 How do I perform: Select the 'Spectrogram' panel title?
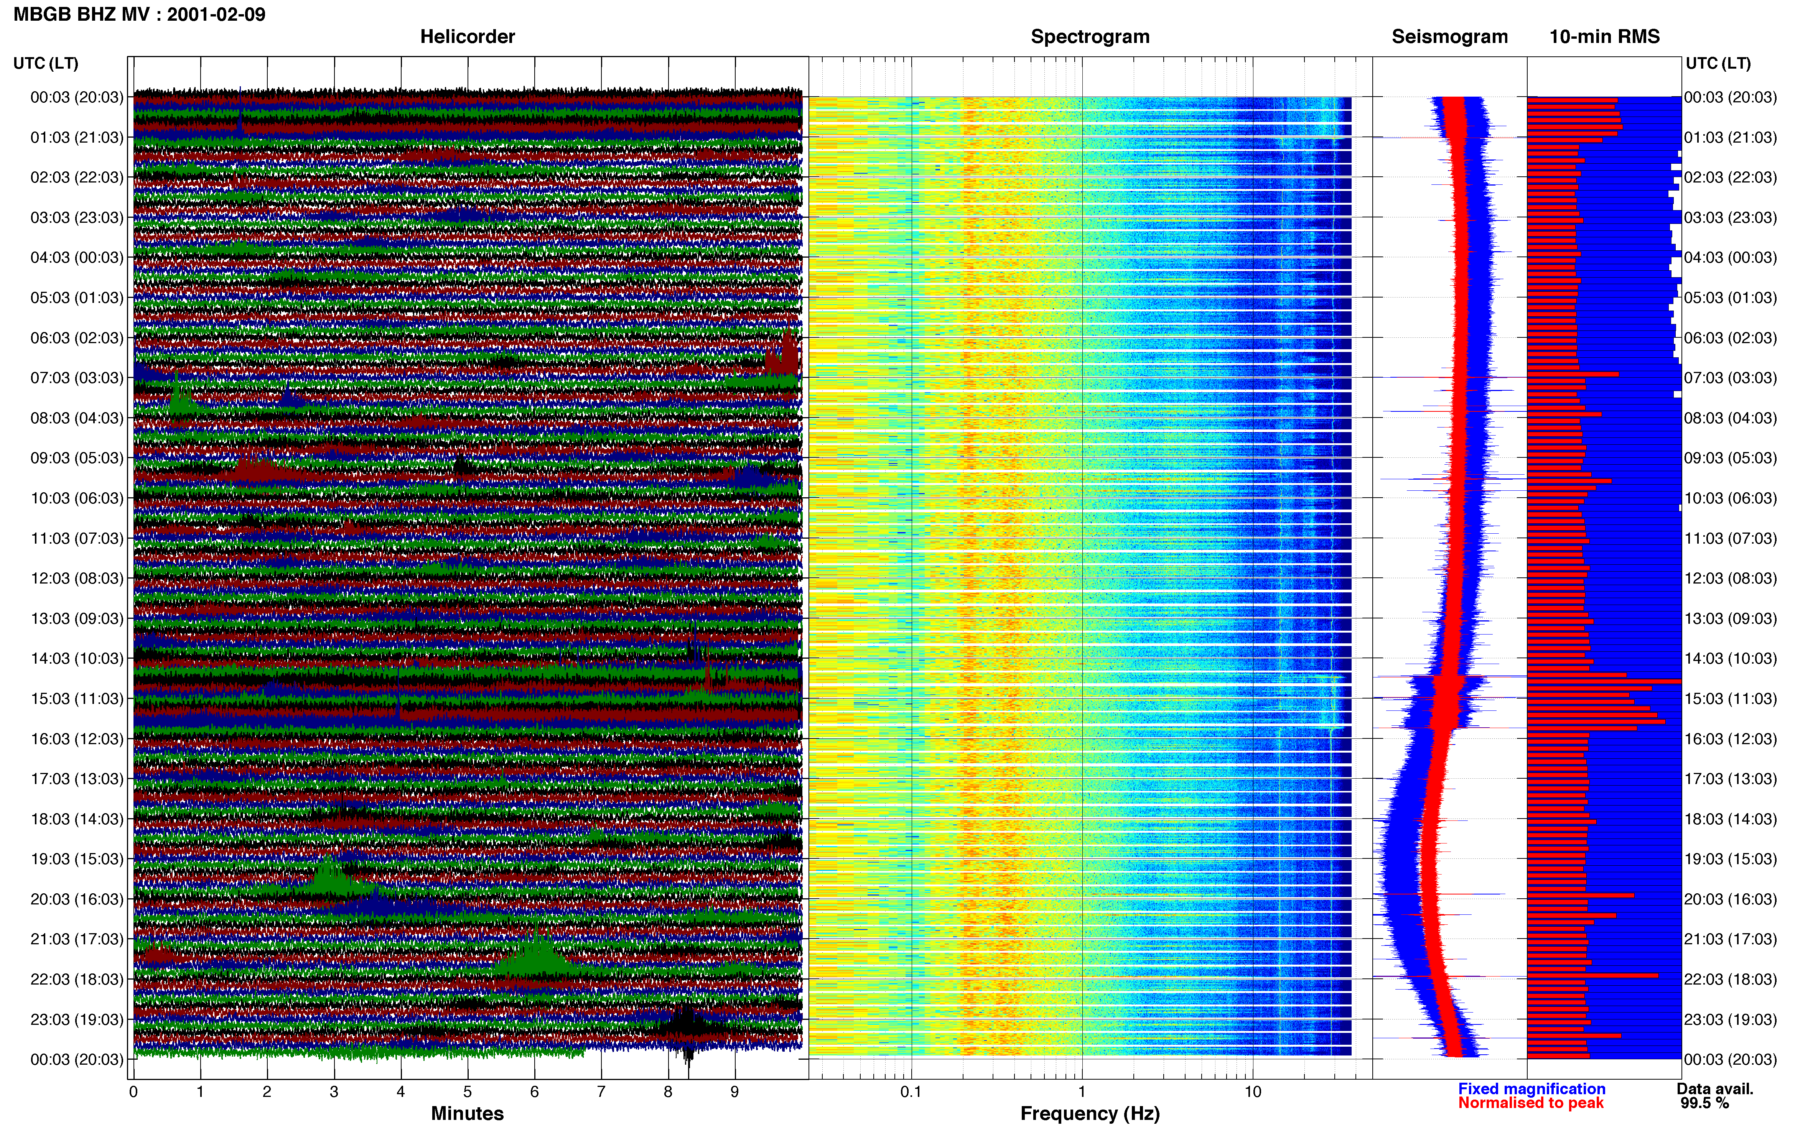[x=1090, y=37]
